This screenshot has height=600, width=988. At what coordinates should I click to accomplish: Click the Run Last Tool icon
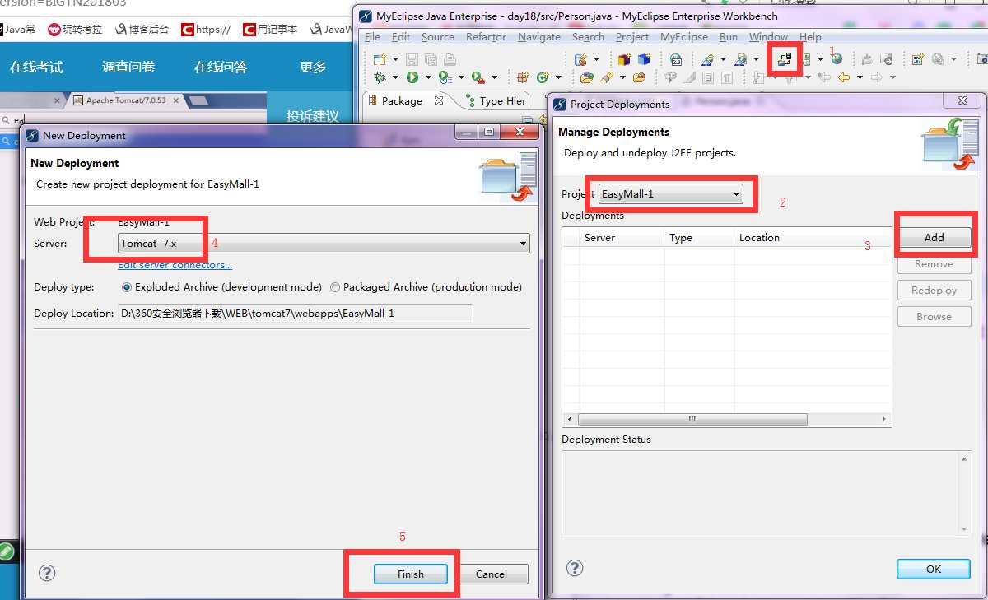478,77
